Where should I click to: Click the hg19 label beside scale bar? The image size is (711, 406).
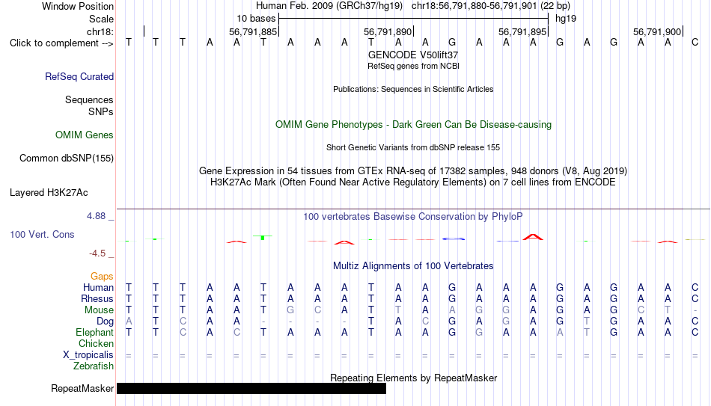click(566, 19)
